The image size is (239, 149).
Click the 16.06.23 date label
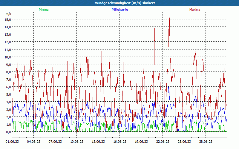click(120, 142)
